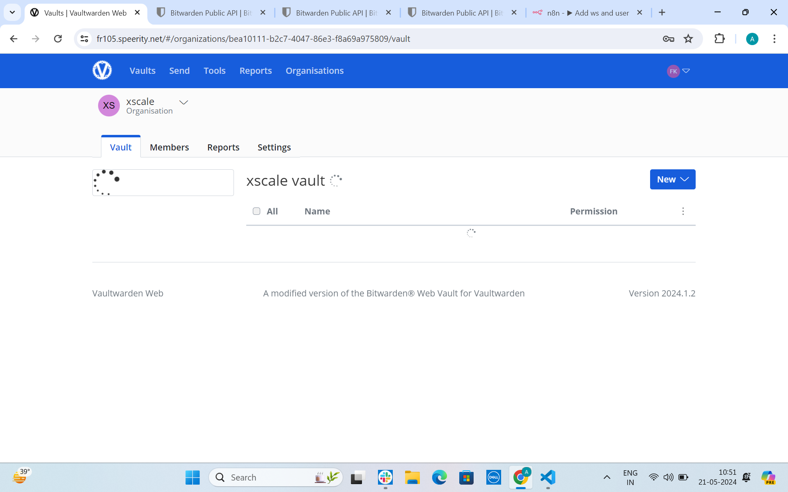Switch to the Members tab
The width and height of the screenshot is (788, 492).
pos(169,147)
